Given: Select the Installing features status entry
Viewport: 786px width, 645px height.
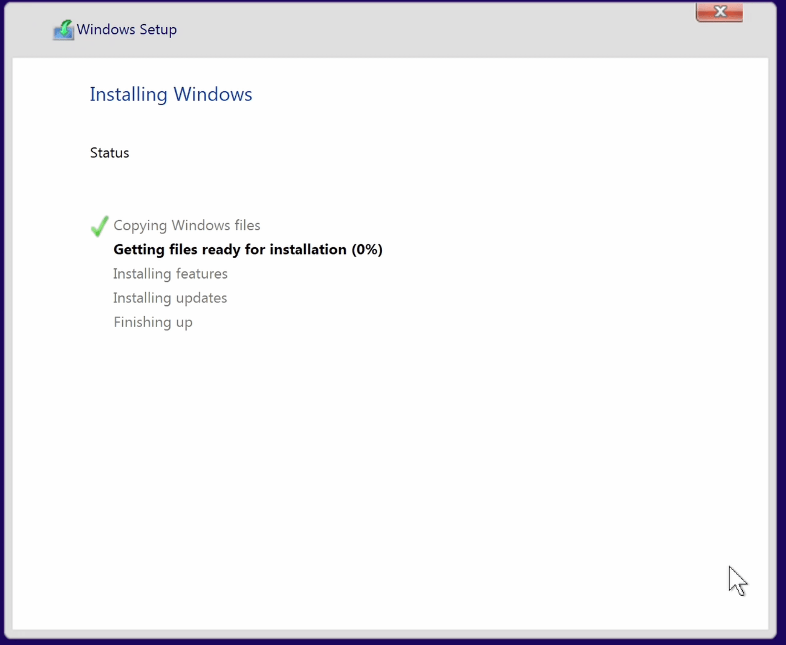Looking at the screenshot, I should pyautogui.click(x=170, y=273).
